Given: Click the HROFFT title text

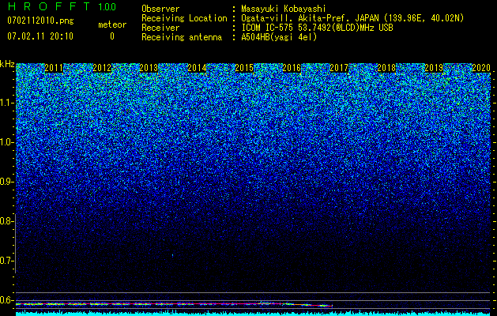Looking at the screenshot, I should tap(49, 6).
